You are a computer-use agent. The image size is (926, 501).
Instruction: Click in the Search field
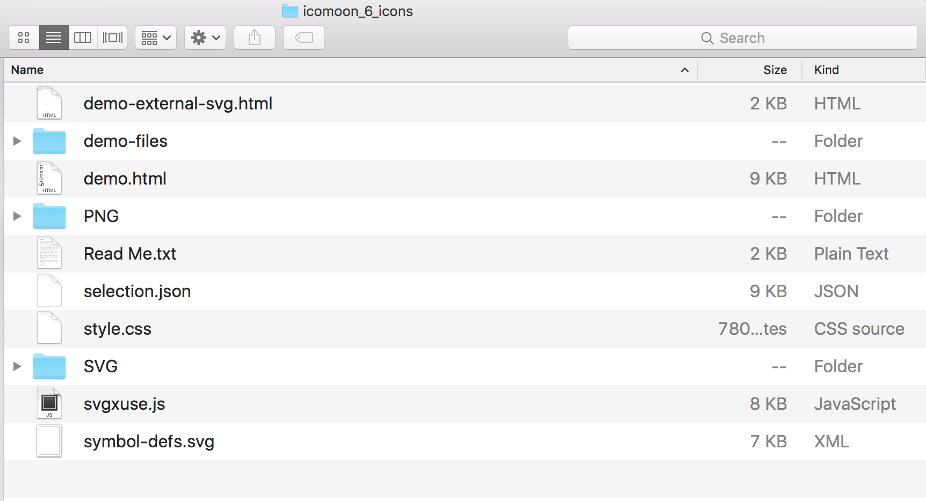pyautogui.click(x=742, y=38)
